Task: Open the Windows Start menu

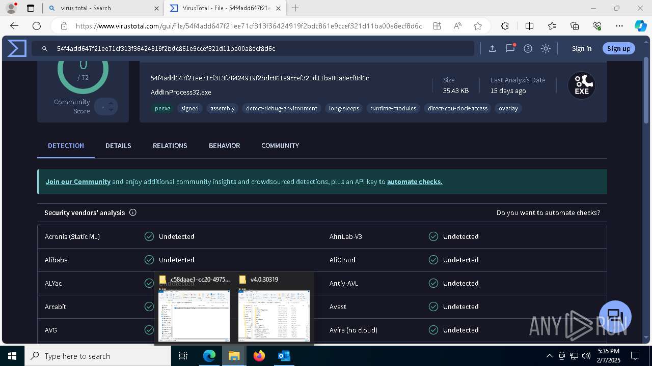Action: (x=12, y=356)
